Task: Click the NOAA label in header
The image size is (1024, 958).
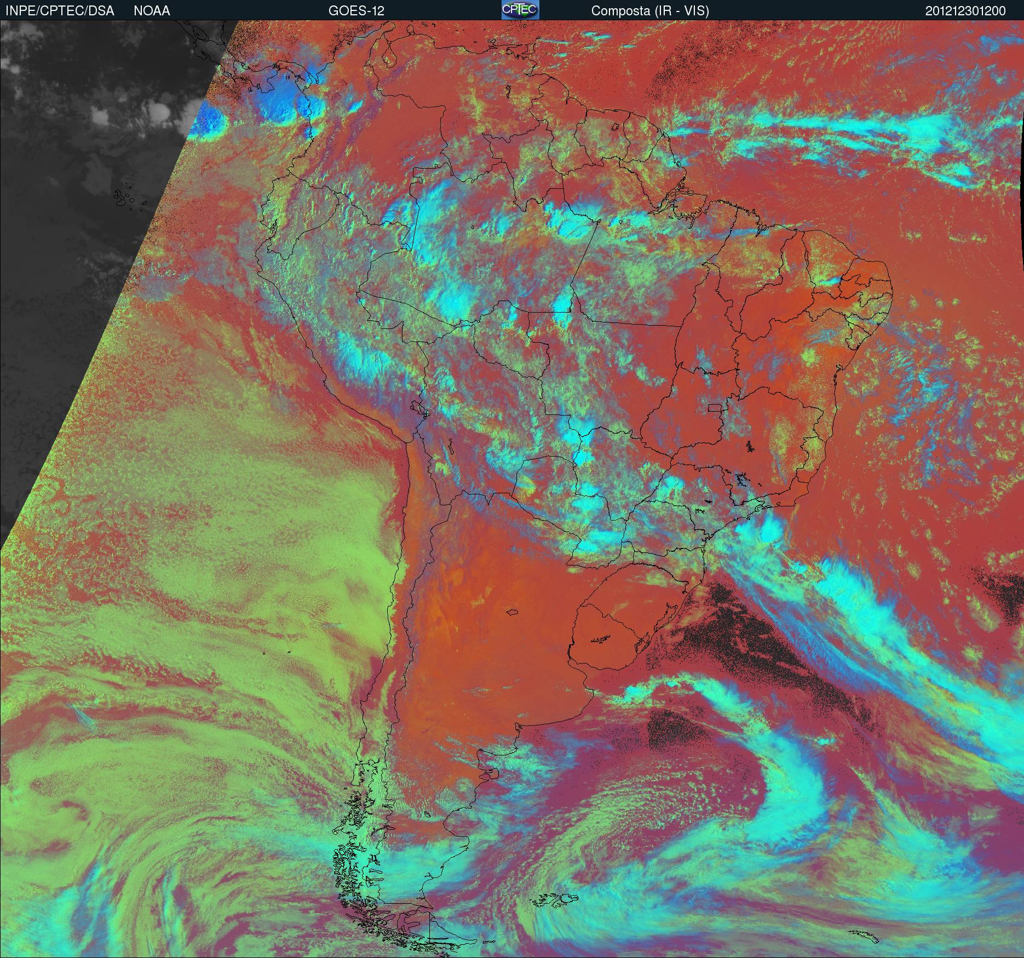Action: coord(152,11)
